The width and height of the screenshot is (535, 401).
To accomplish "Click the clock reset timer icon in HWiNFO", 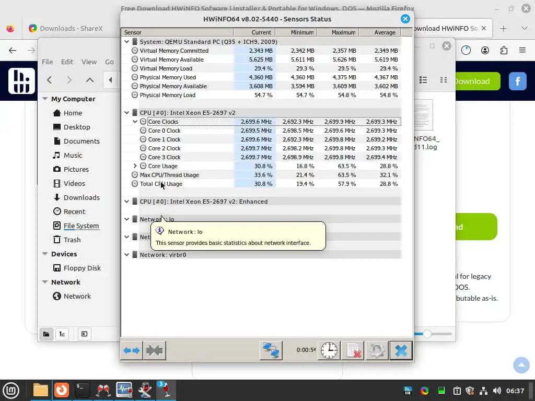I will pos(329,350).
